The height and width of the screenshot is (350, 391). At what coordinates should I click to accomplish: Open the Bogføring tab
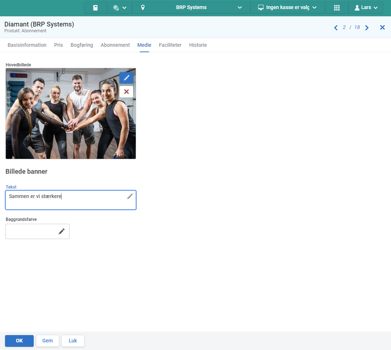coord(81,45)
